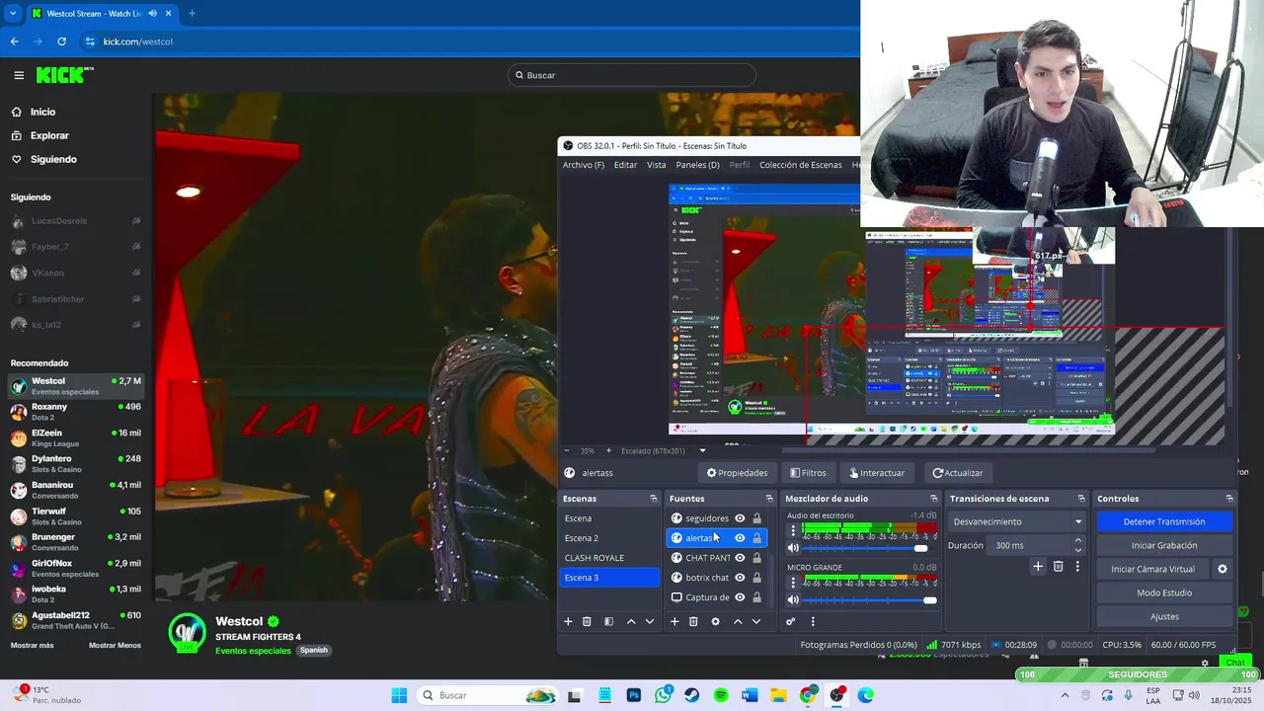The height and width of the screenshot is (711, 1264).
Task: Click Iniciar Cámara Virtual button
Action: coord(1152,569)
